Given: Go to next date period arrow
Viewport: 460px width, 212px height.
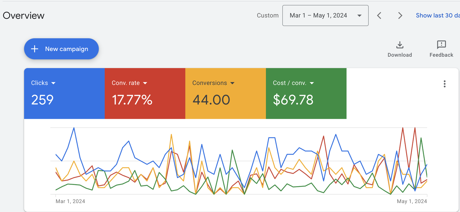Looking at the screenshot, I should pos(400,15).
